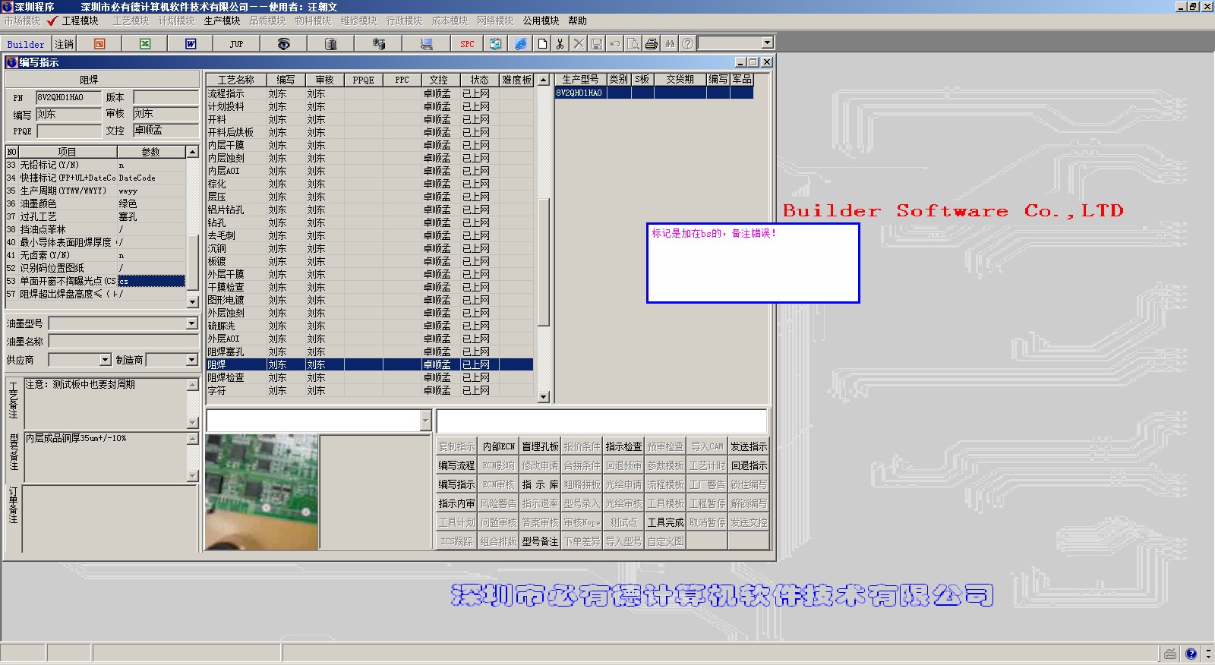This screenshot has width=1215, height=665.
Task: Expand the 供应商 dropdown
Action: 105,360
